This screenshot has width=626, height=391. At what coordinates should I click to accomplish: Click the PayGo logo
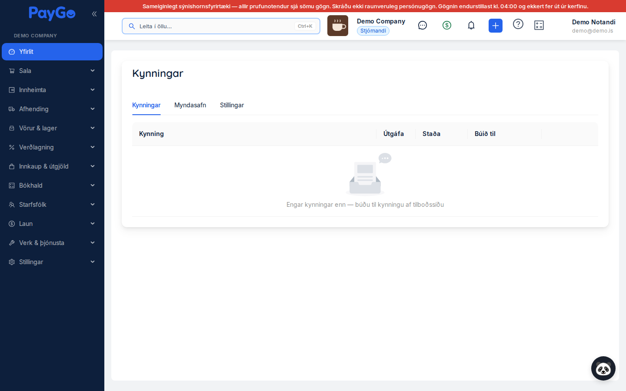(x=52, y=13)
